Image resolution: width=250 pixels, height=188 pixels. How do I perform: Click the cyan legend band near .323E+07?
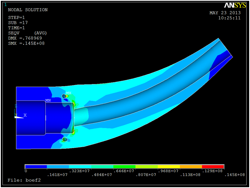click(80, 167)
